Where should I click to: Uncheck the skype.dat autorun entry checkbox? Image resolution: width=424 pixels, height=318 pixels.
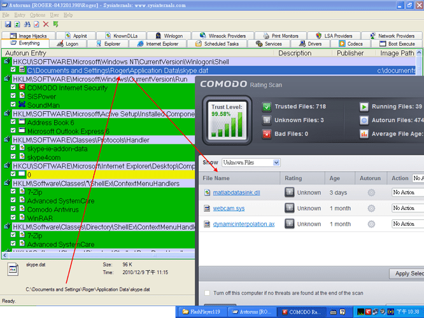click(x=13, y=69)
